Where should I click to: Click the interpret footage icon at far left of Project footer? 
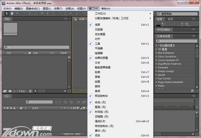tap(5, 91)
